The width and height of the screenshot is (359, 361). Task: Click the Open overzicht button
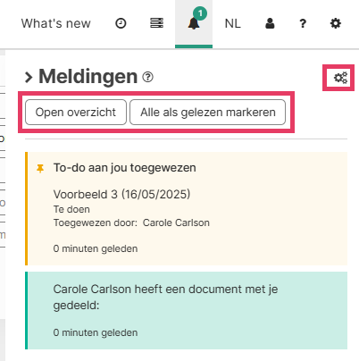(76, 113)
